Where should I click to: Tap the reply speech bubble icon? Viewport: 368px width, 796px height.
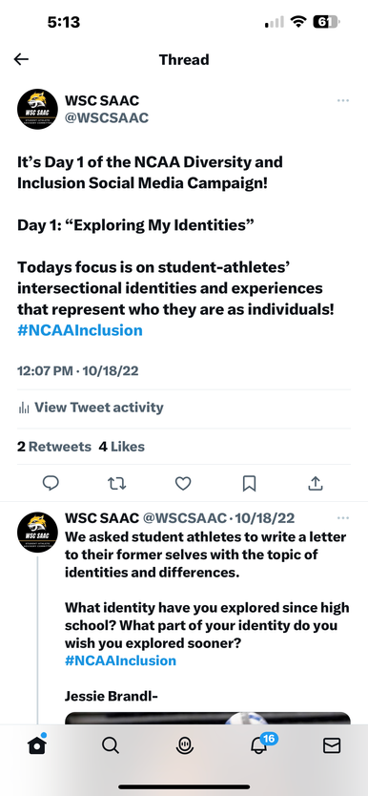tap(51, 483)
